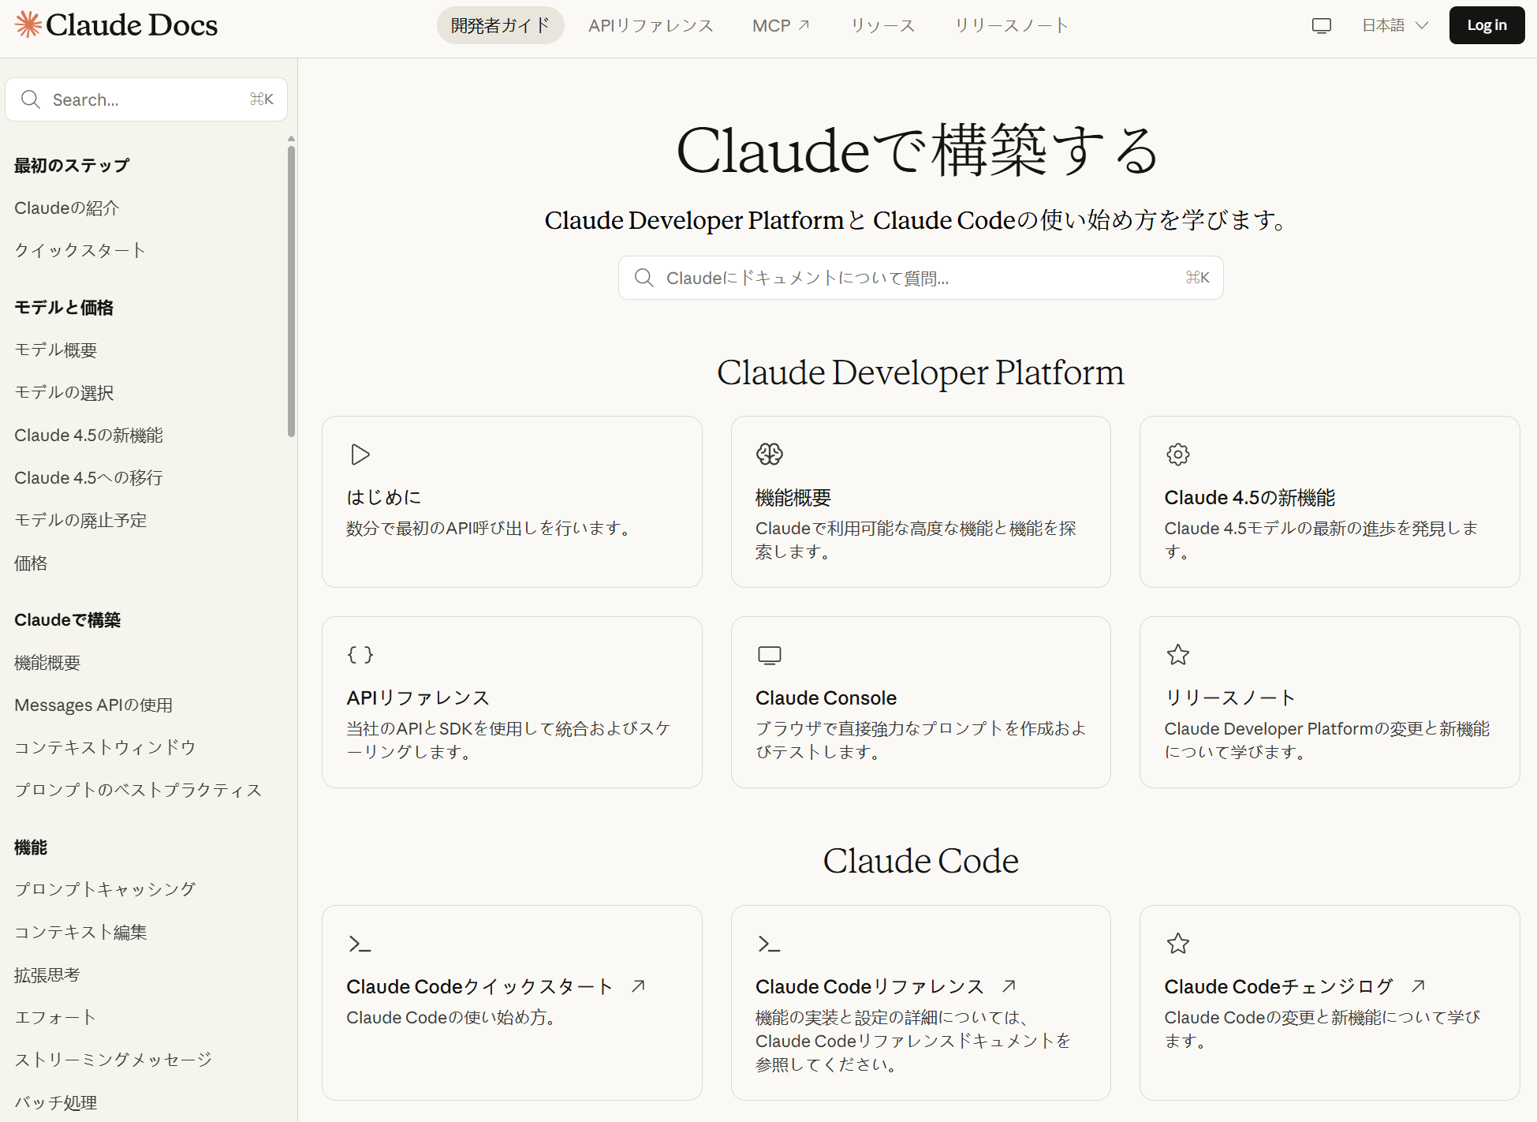The image size is (1537, 1122).
Task: Click the gear icon for Claude 4.5の新機能
Action: coord(1177,454)
